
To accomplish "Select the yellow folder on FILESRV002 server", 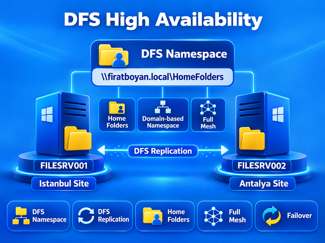I will click(x=252, y=139).
